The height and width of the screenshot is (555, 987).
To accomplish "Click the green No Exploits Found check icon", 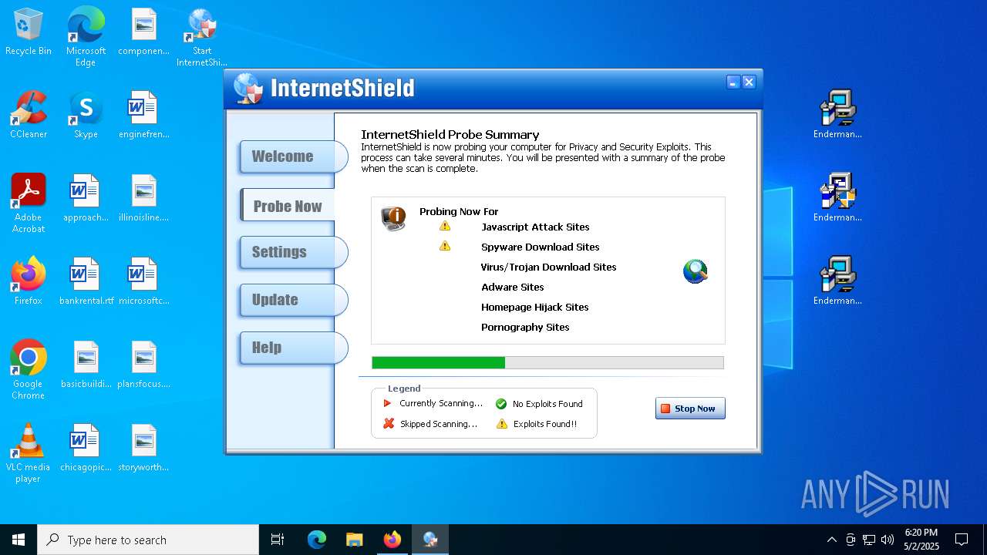I will pos(501,404).
